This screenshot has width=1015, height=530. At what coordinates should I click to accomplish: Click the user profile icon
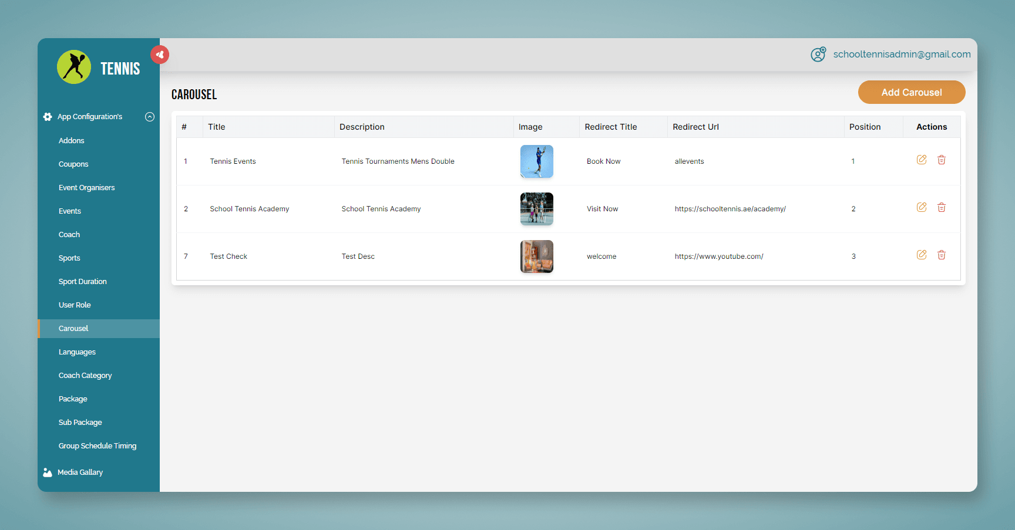pos(818,55)
